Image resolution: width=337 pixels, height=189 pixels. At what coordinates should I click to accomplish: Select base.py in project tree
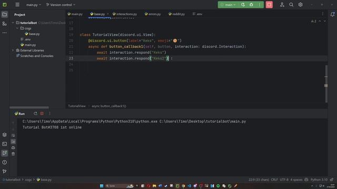32,34
